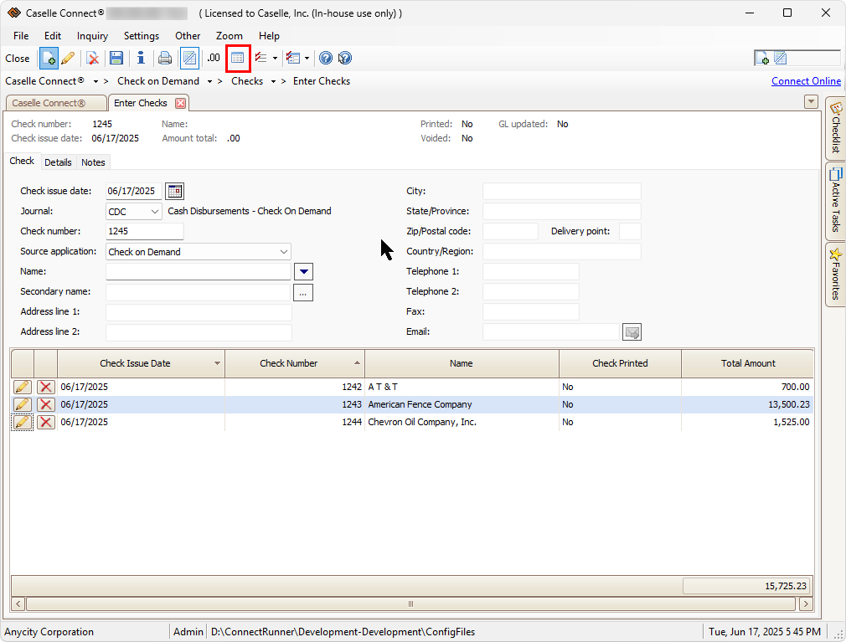
Task: Click the Save floppy disk icon
Action: (x=116, y=58)
